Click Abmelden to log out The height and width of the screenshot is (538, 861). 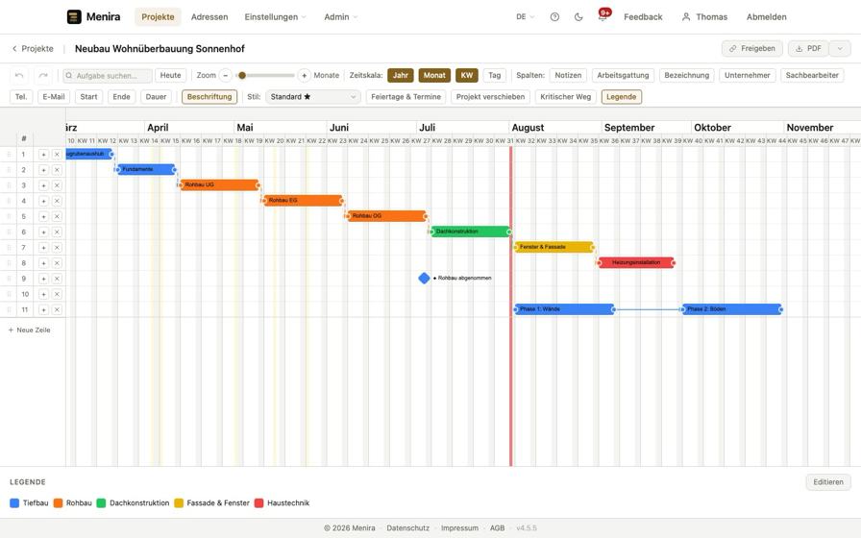(x=766, y=17)
